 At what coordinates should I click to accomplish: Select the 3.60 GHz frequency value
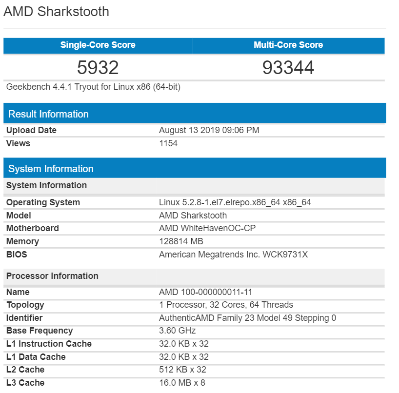pos(178,331)
